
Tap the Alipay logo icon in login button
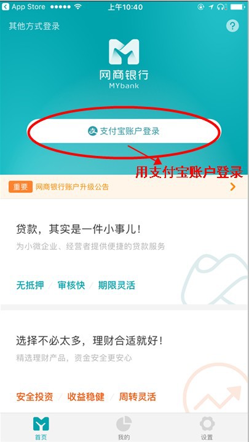click(x=92, y=131)
